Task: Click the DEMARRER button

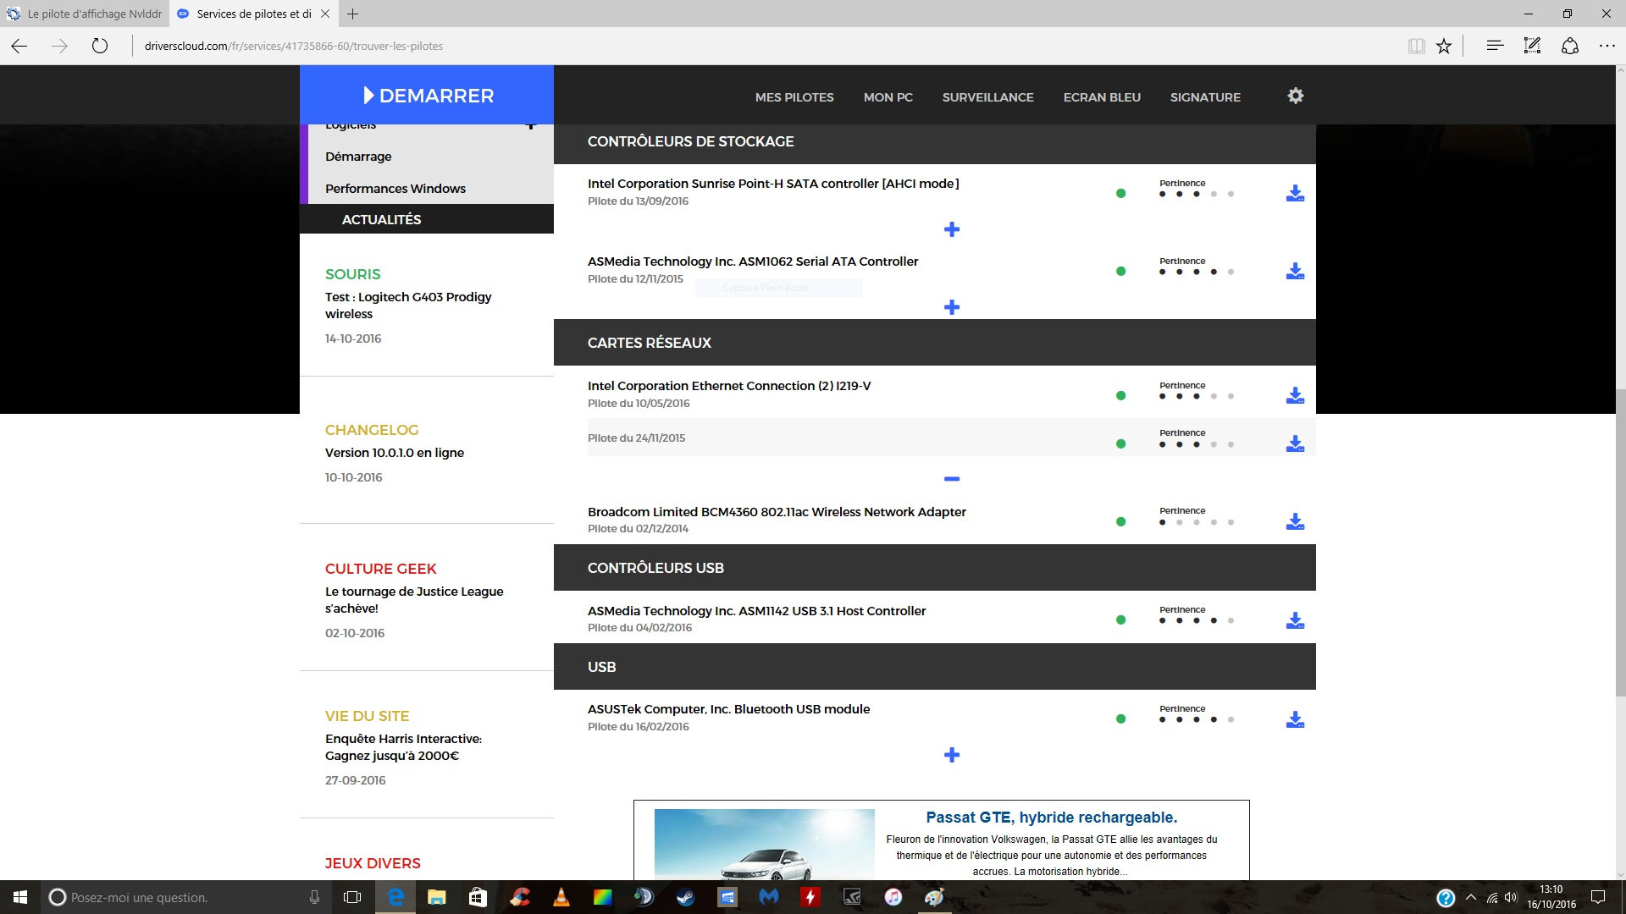Action: point(427,96)
